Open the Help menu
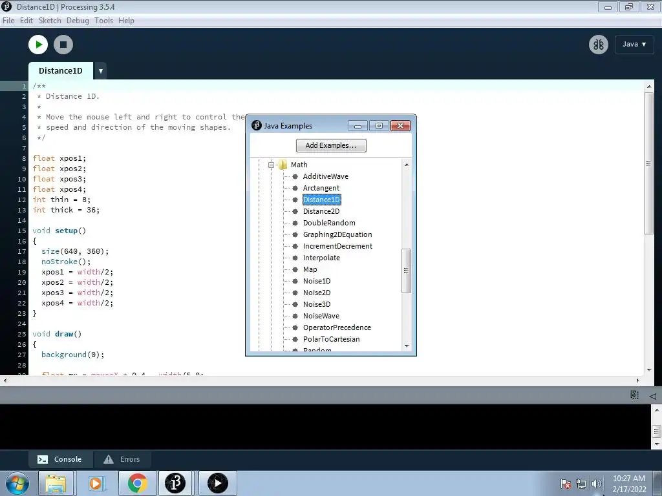Viewport: 662px width, 496px height. 126,21
